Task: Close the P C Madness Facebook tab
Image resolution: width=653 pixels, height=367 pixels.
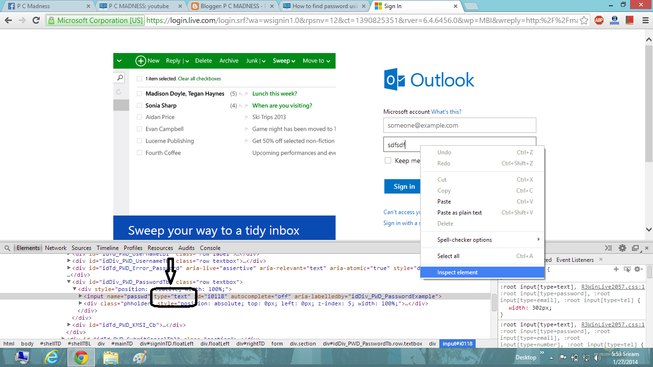Action: (x=88, y=6)
